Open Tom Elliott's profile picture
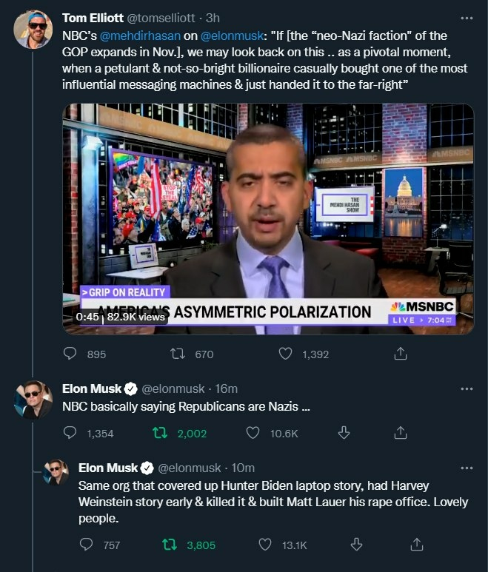 tap(33, 29)
